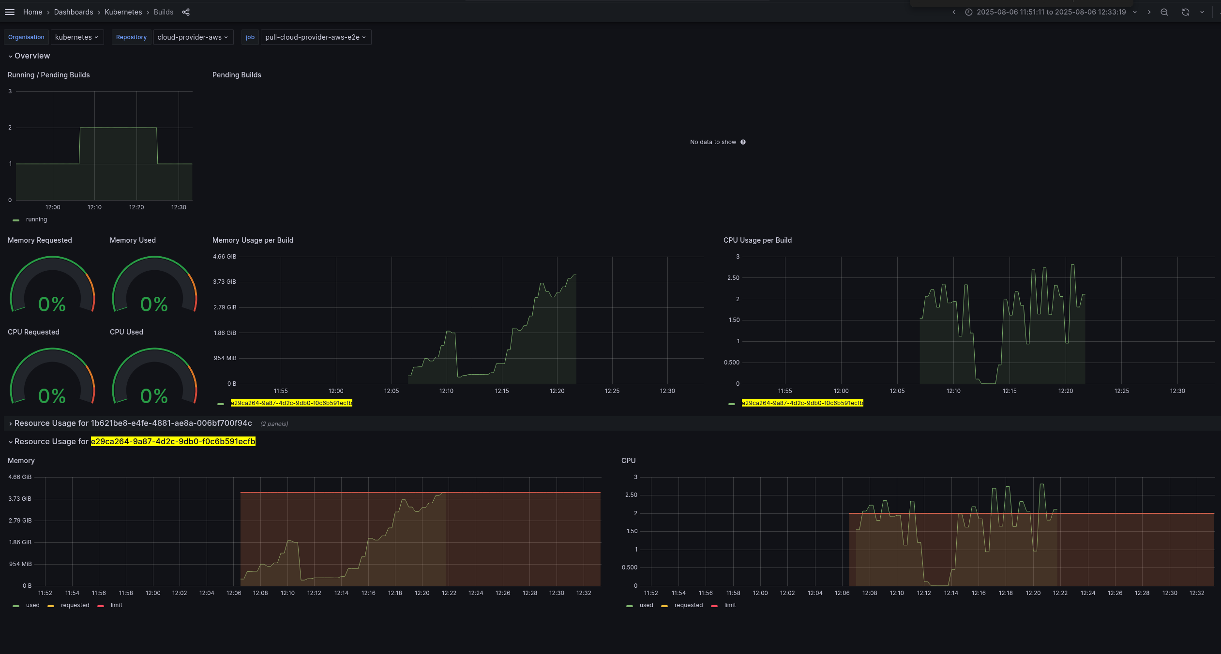Shift time range forward with right arrow
Image resolution: width=1221 pixels, height=654 pixels.
coord(1149,12)
